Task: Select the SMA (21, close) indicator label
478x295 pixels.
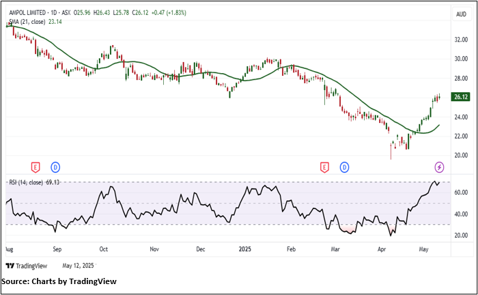Action: click(x=27, y=22)
